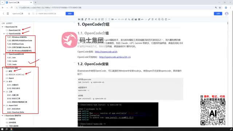Viewport: 233px width, 131px height.
Task: Open the opencode.ai/zh official site link
Action: tap(106, 52)
